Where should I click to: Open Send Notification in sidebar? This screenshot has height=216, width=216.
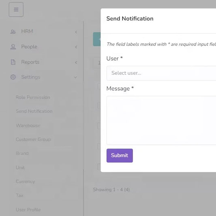coord(34,111)
